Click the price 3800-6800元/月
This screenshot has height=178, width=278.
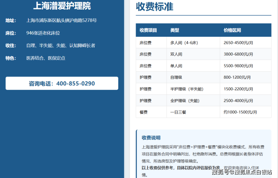[238, 54]
